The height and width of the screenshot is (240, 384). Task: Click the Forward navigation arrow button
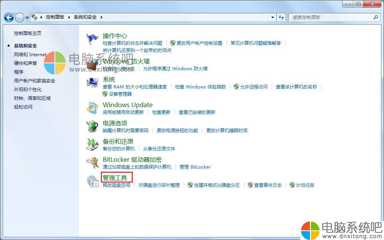click(19, 17)
